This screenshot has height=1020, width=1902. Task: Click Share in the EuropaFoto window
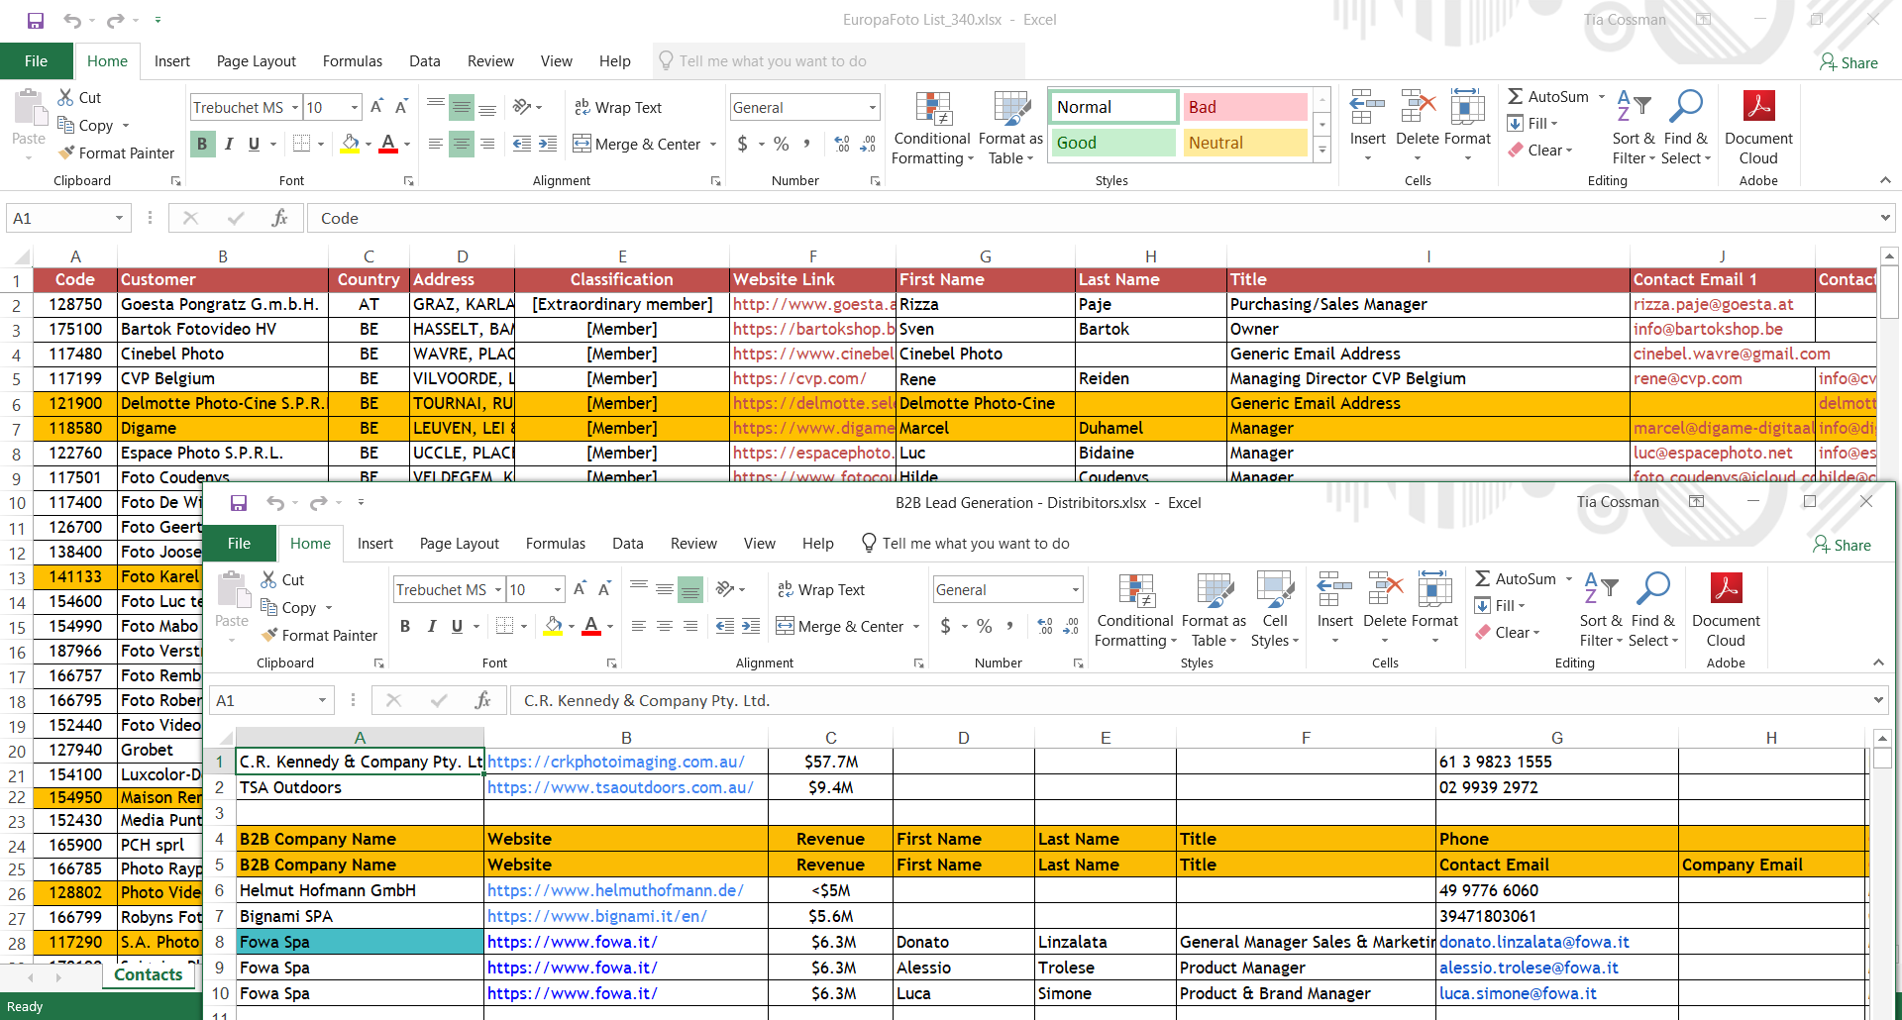click(x=1849, y=62)
